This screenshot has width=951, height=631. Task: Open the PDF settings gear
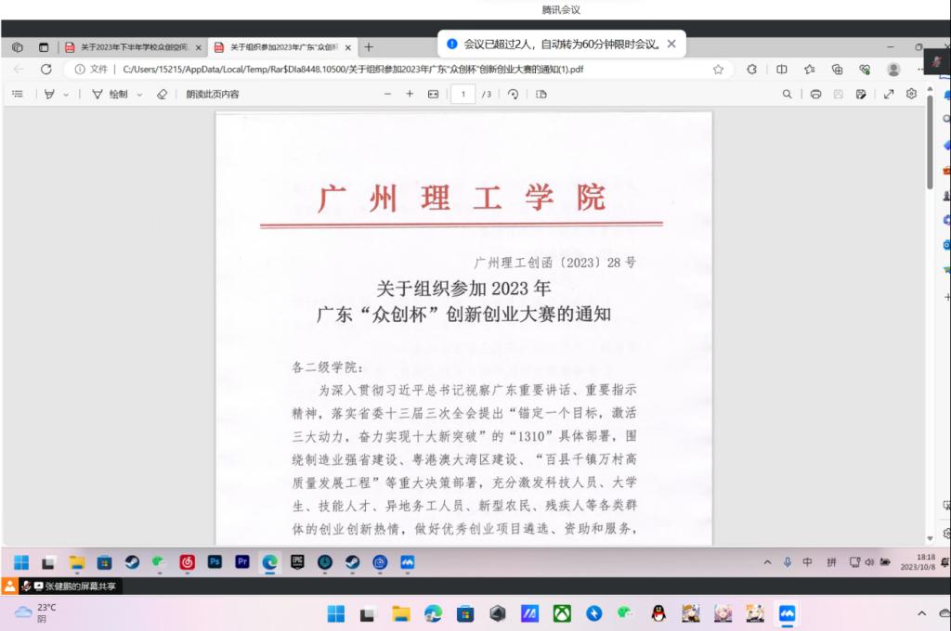coord(911,94)
